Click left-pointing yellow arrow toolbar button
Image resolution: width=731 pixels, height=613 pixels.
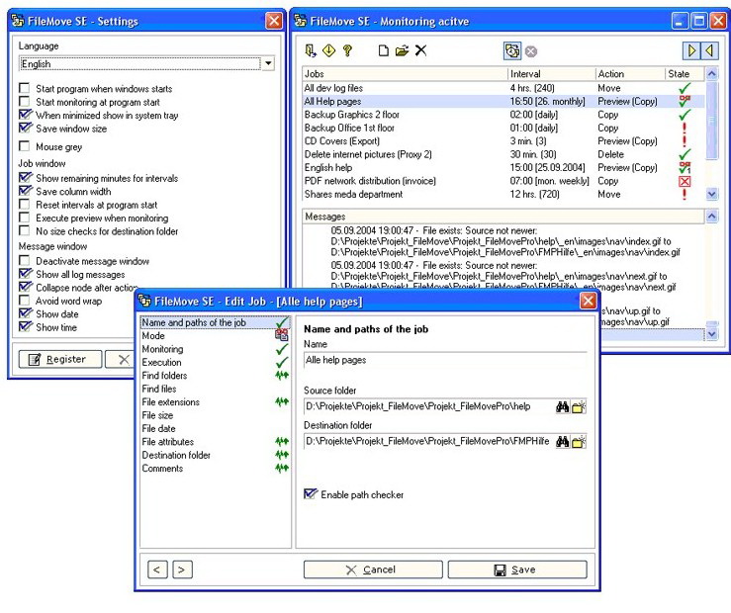click(x=709, y=50)
